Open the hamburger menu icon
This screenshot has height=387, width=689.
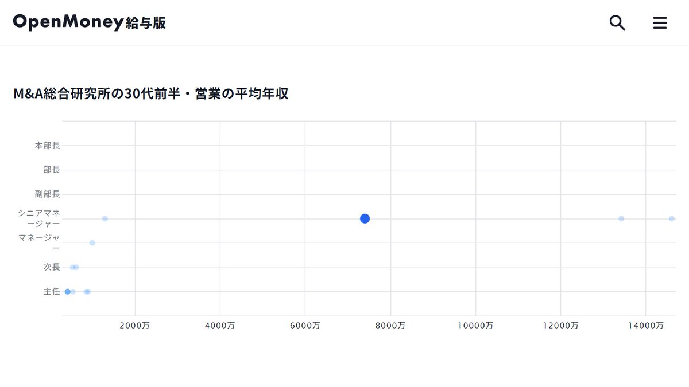(x=660, y=23)
